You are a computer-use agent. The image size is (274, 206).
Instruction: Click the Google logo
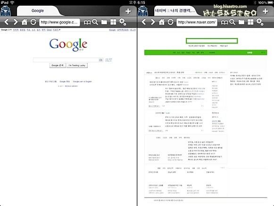coord(68,44)
